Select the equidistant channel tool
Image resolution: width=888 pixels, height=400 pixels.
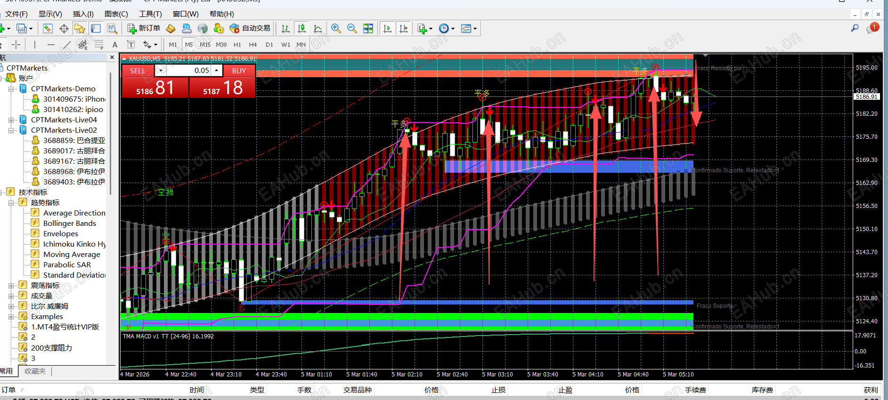(x=83, y=45)
